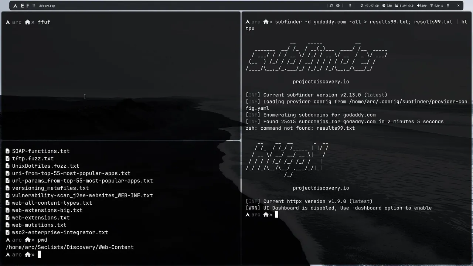Click the file icon beside tftp.fuzz.txt
Viewport: 473px width, 266px height.
click(8, 158)
